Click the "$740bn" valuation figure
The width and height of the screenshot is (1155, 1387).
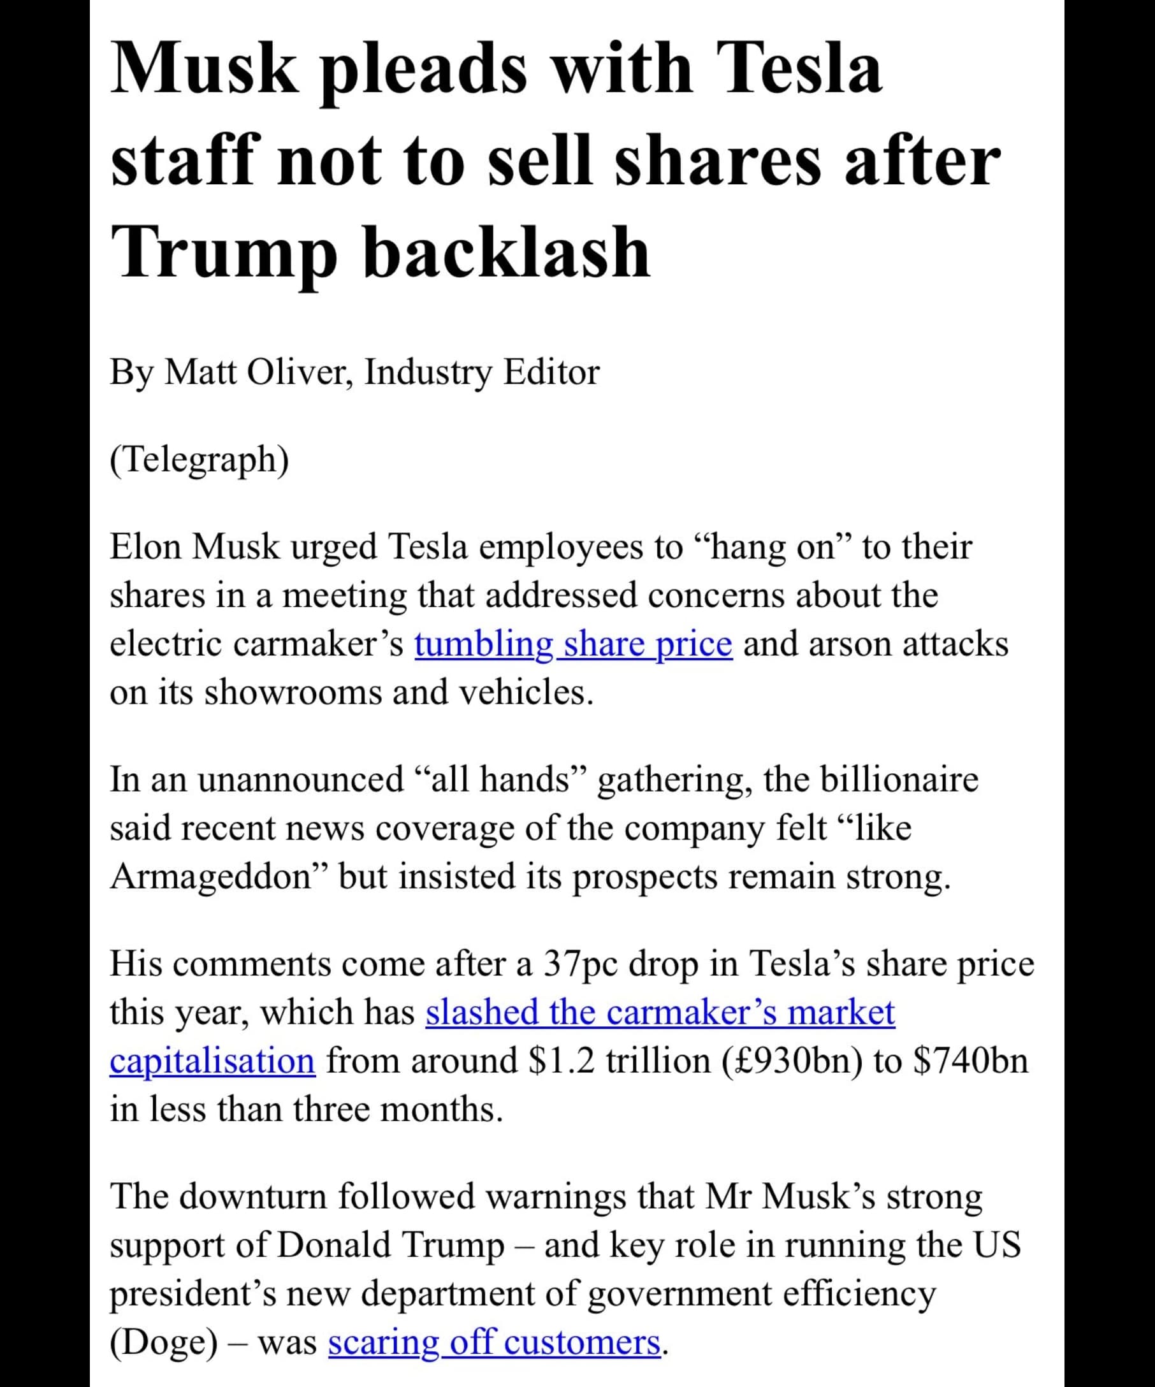[x=971, y=1061]
